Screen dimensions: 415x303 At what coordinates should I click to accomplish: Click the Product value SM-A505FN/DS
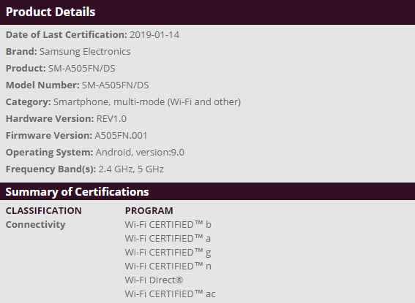click(81, 68)
